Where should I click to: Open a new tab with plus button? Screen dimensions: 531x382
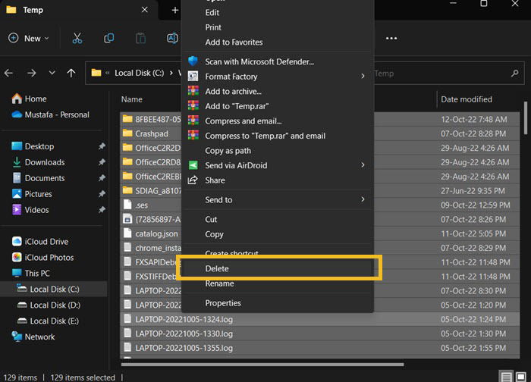(x=174, y=10)
